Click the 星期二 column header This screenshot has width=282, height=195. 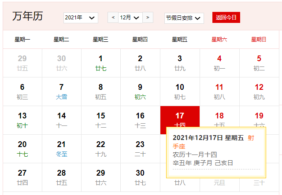tap(61, 39)
